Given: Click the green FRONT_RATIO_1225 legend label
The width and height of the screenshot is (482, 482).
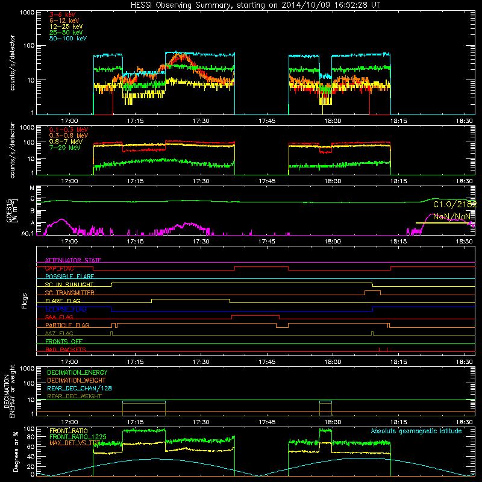Looking at the screenshot, I should [78, 437].
